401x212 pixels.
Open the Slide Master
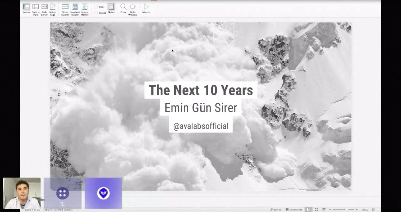(x=65, y=9)
